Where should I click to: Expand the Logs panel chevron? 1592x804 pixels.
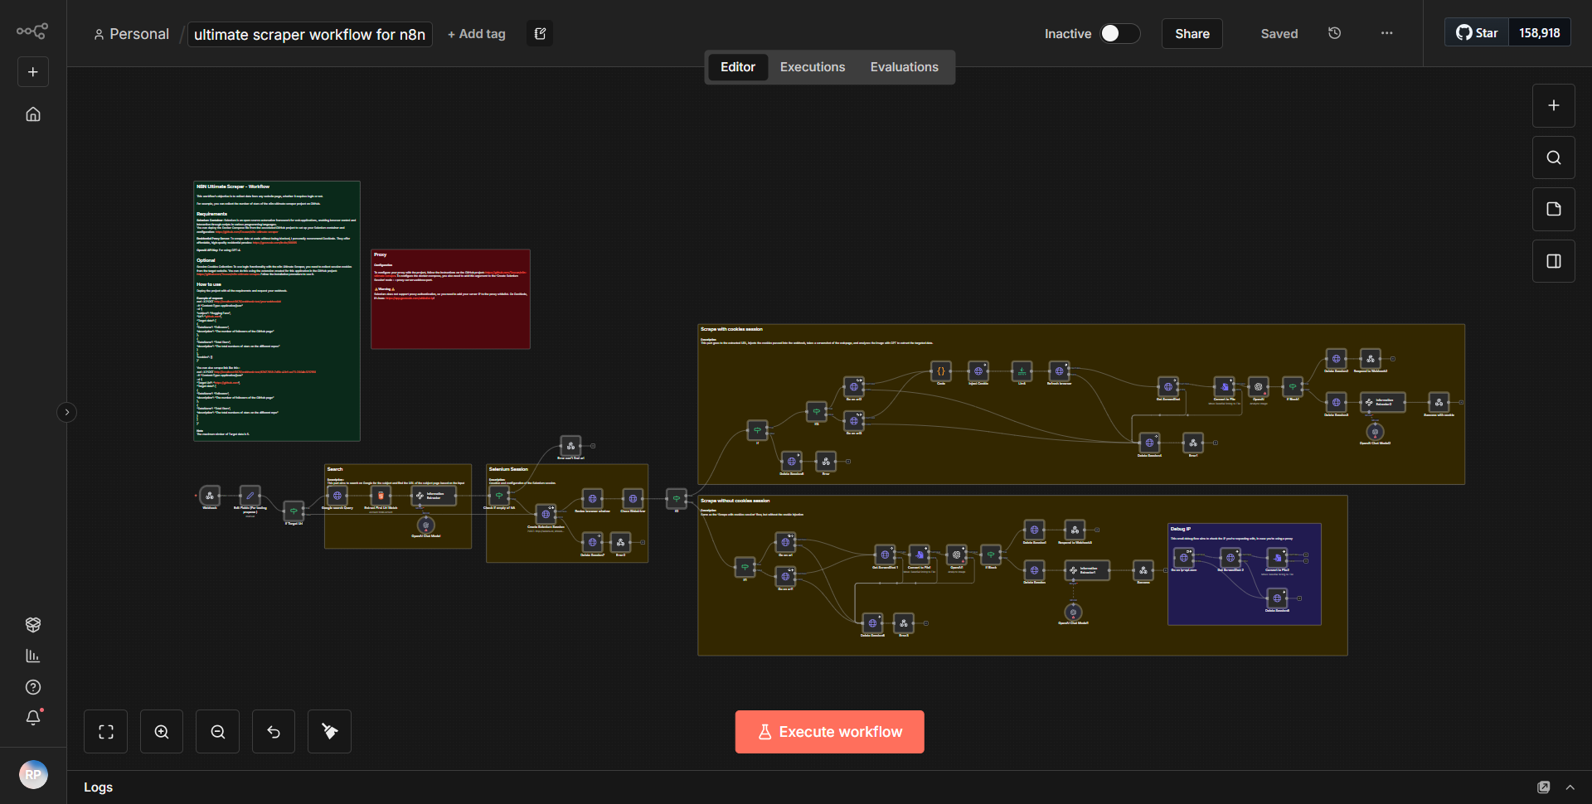click(1570, 787)
